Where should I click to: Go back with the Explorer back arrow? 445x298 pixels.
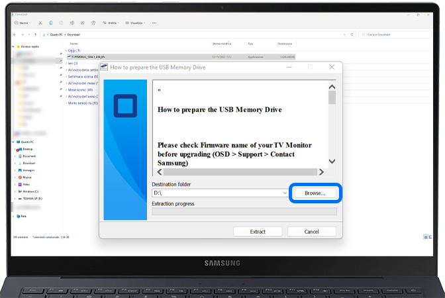15,34
